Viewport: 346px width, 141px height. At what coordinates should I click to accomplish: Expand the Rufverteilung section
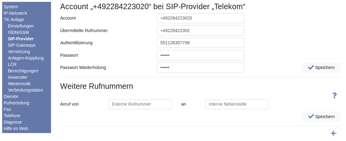(16, 103)
